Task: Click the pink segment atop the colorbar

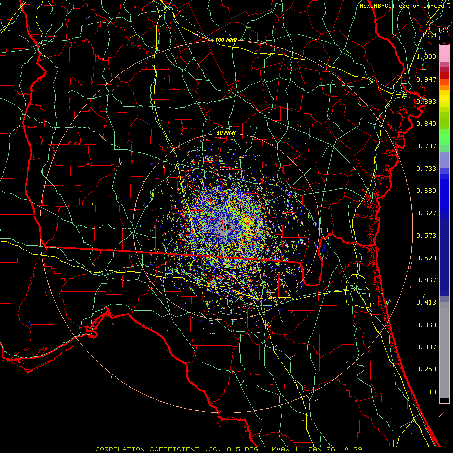Action: pyautogui.click(x=444, y=54)
